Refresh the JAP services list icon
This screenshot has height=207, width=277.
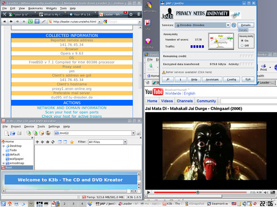click(x=234, y=25)
